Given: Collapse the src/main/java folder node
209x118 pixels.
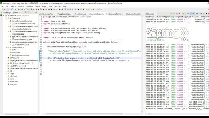Looking at the screenshot, I should (x=6, y=18).
